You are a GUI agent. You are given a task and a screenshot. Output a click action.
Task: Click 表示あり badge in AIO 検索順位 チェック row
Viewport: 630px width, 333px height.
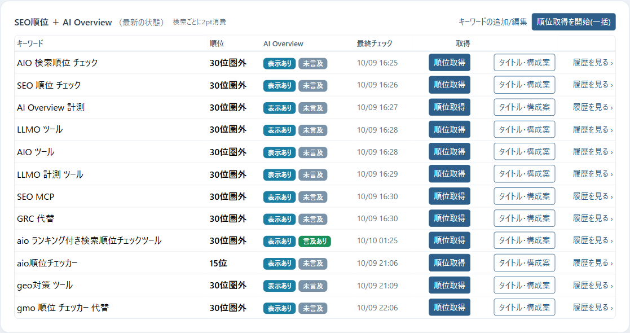coord(280,64)
